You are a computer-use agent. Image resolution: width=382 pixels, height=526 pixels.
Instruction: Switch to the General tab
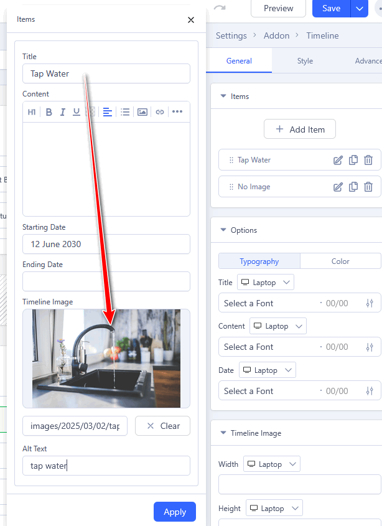(239, 61)
